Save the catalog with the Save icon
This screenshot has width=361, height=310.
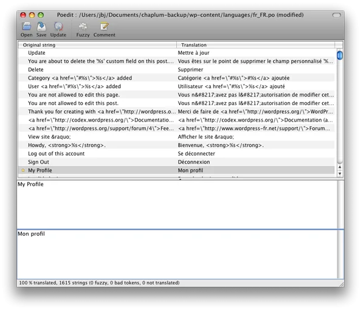click(x=41, y=27)
